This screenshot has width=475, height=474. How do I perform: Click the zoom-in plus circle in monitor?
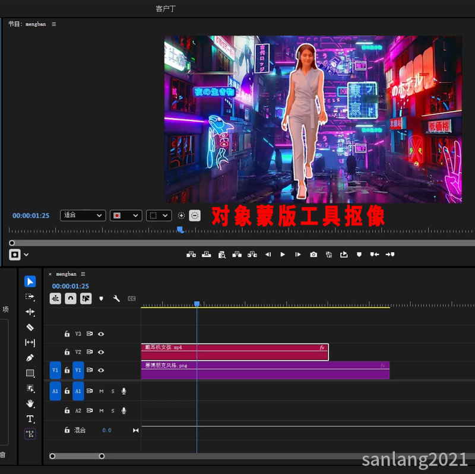coord(181,215)
